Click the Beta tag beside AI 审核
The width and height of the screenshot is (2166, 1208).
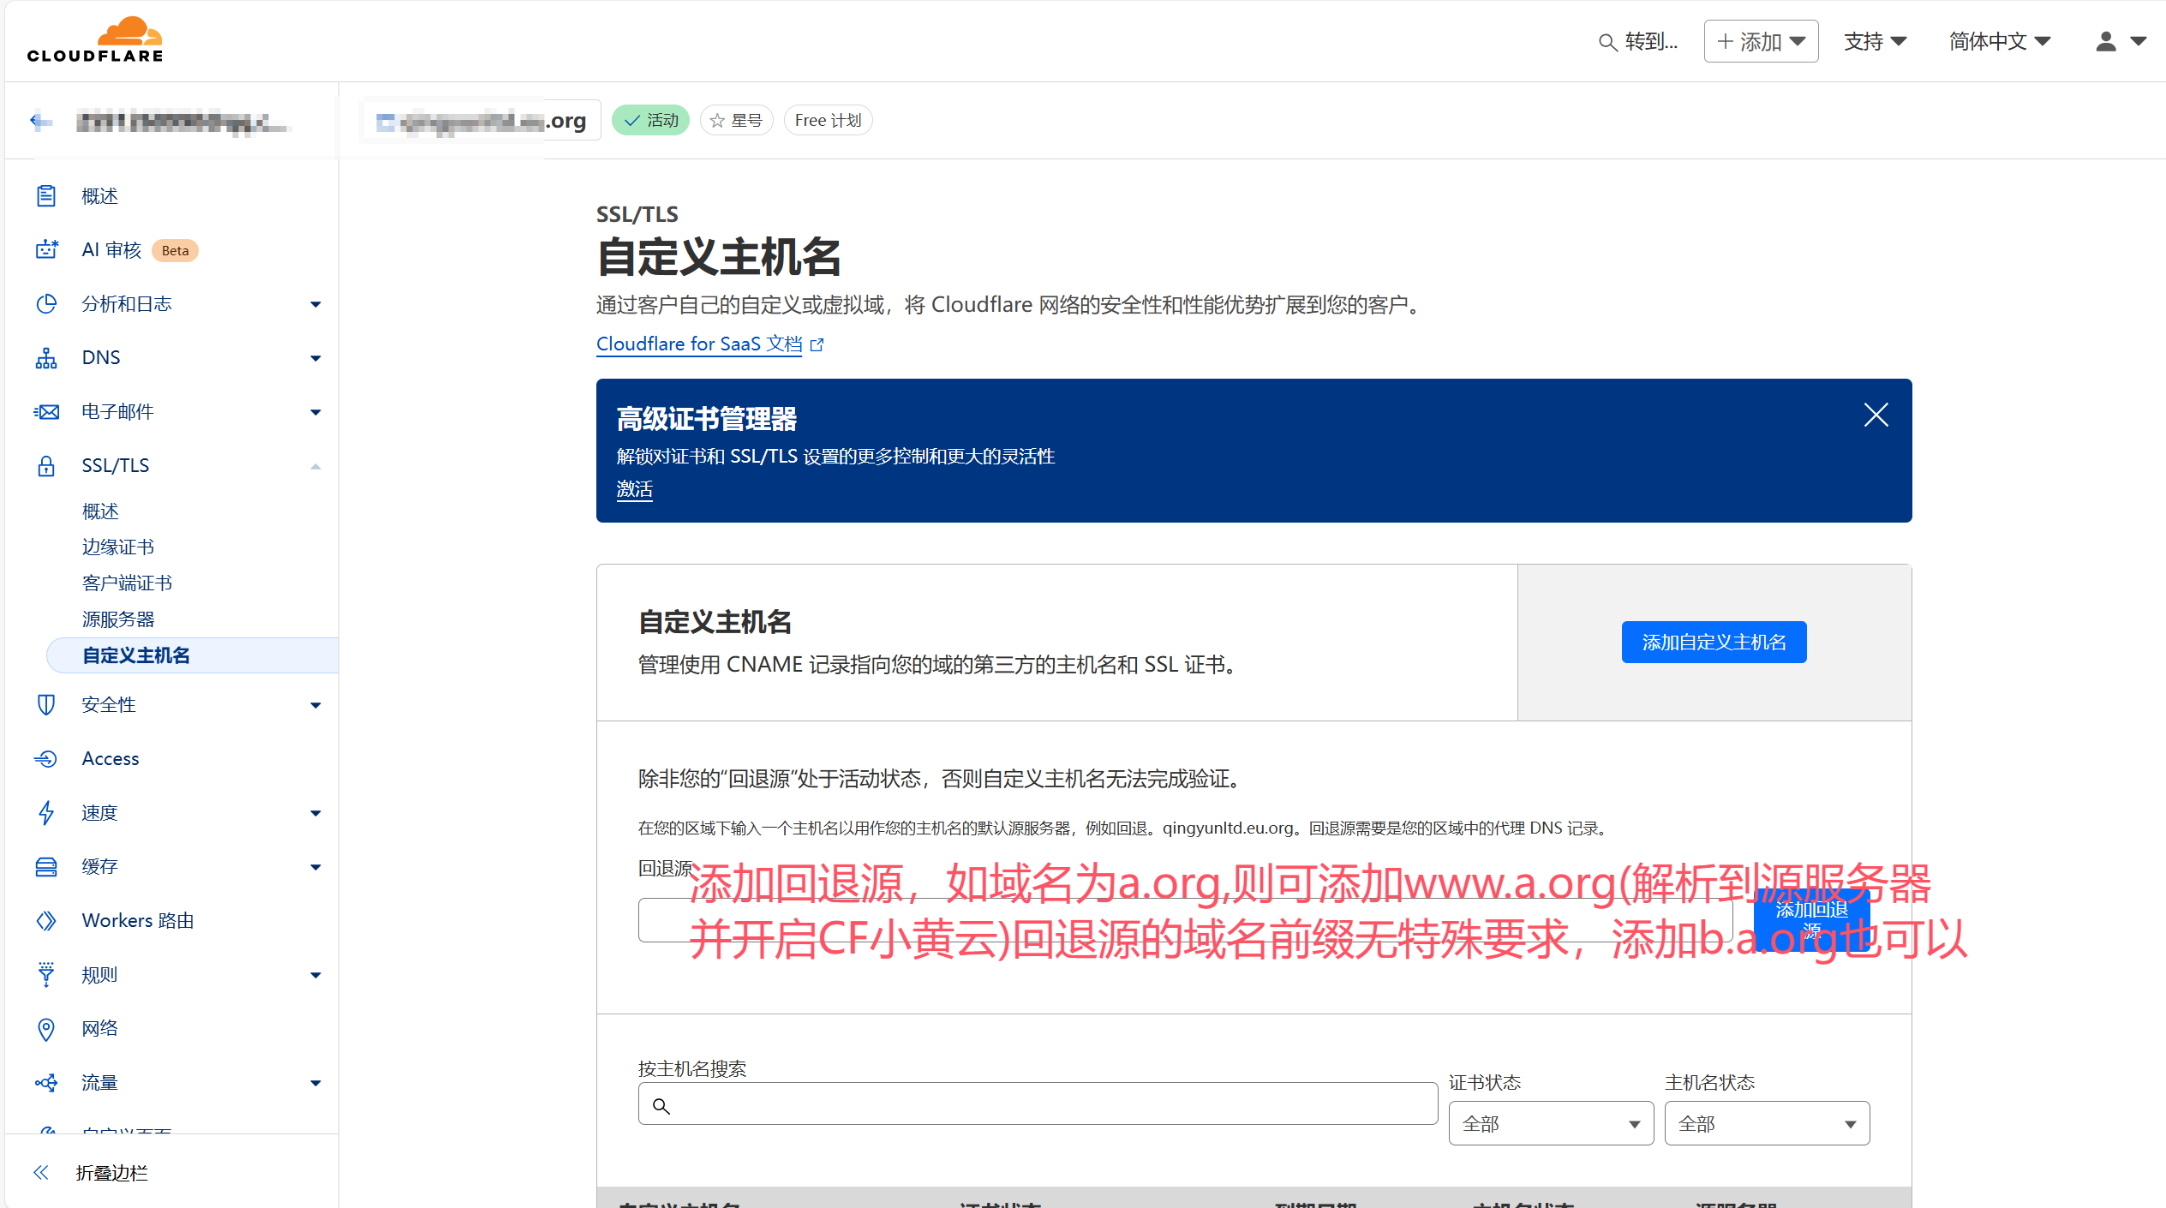pos(175,250)
